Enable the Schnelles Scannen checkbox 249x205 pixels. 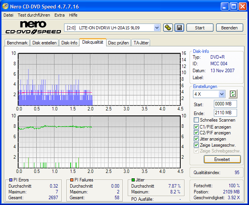pos(196,120)
